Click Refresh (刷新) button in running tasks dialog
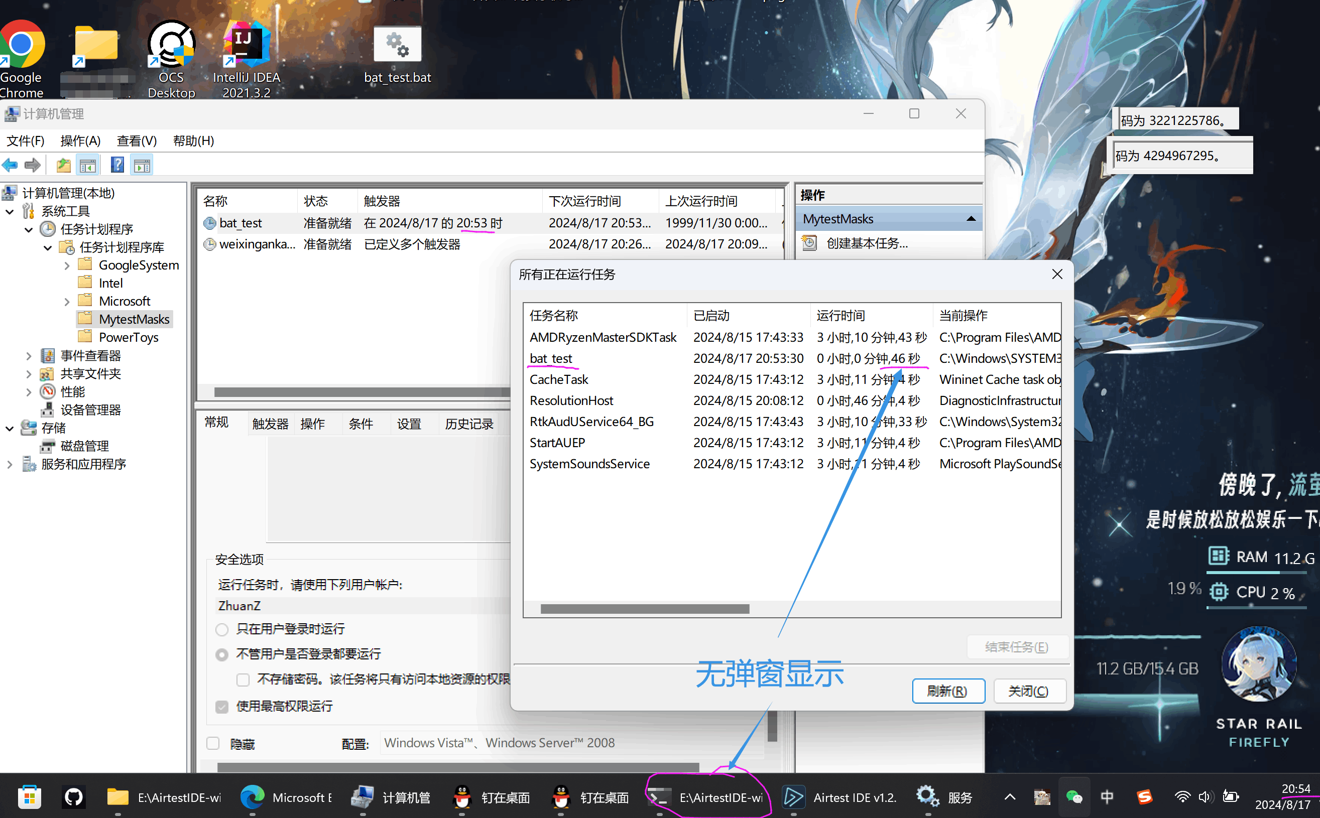The height and width of the screenshot is (818, 1320). click(x=948, y=691)
